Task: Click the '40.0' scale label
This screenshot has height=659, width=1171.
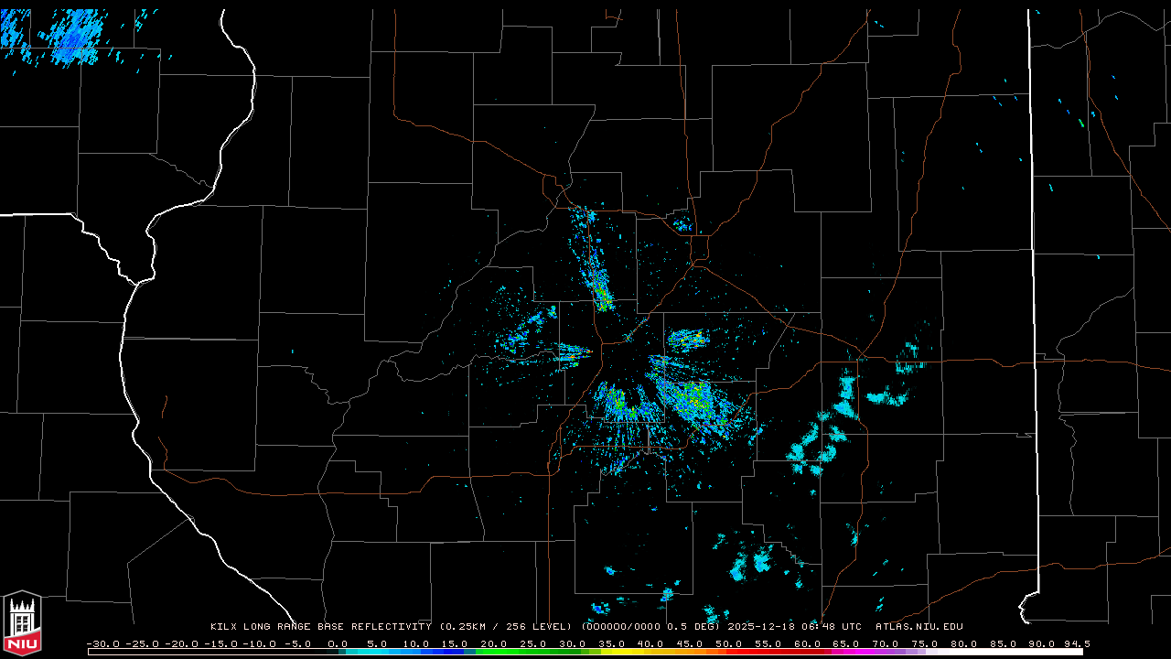Action: [x=650, y=643]
